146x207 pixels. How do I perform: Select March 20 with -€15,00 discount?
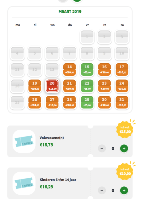click(x=52, y=86)
